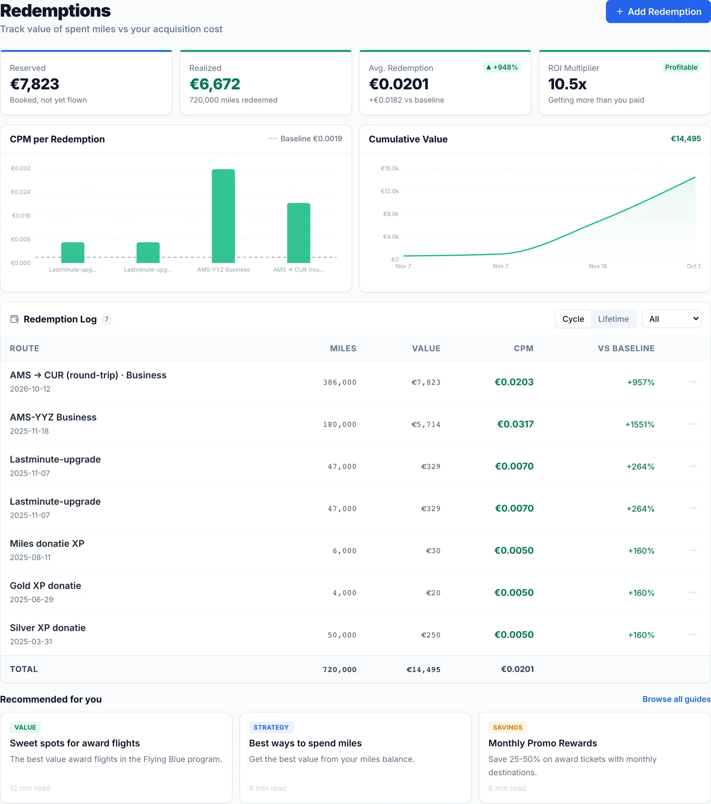This screenshot has height=804, width=711.
Task: Open options for first Lastminute-upgrade row
Action: pos(693,466)
